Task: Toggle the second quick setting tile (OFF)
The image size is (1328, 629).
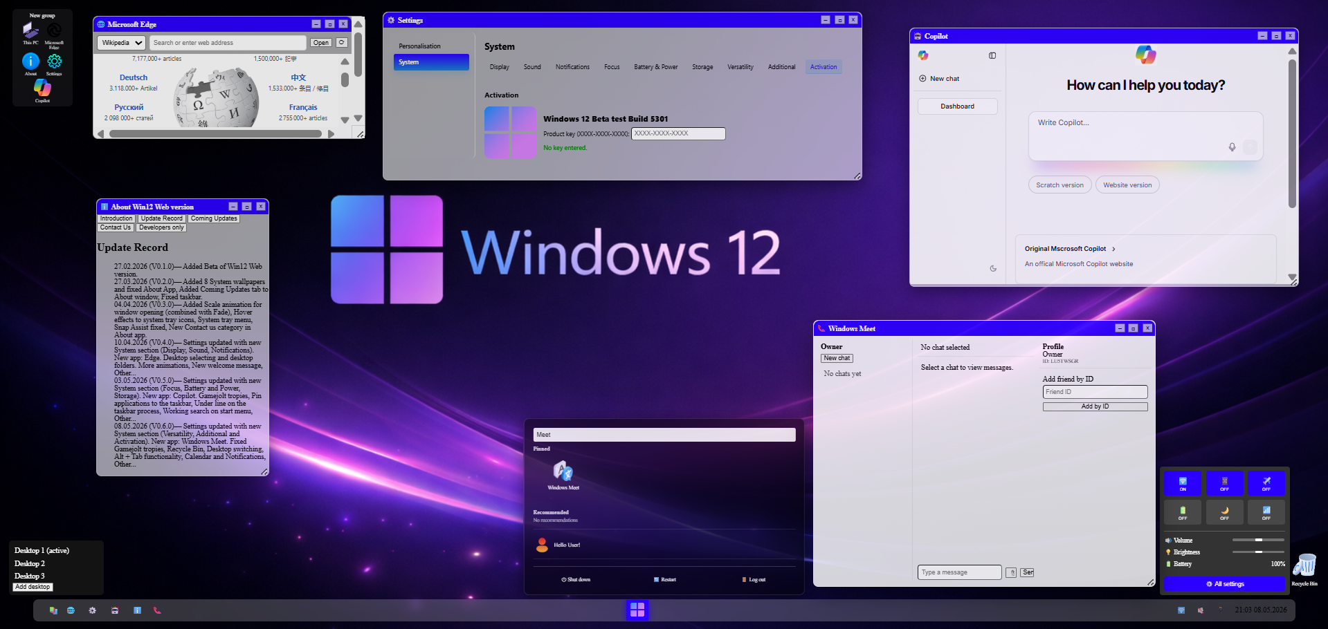Action: pos(1225,483)
